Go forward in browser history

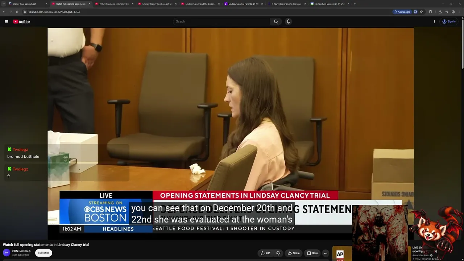pos(11,12)
